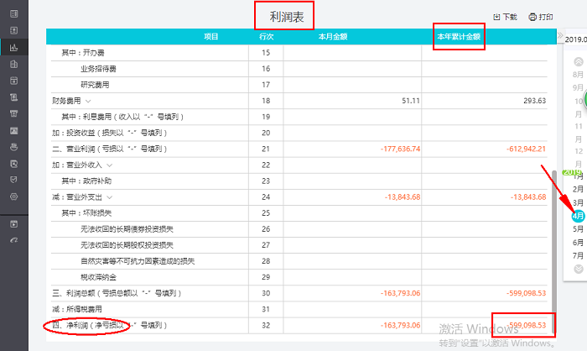Image resolution: width=587 pixels, height=351 pixels.
Task: Click -163,793.06 in row 30
Action: tap(400, 293)
